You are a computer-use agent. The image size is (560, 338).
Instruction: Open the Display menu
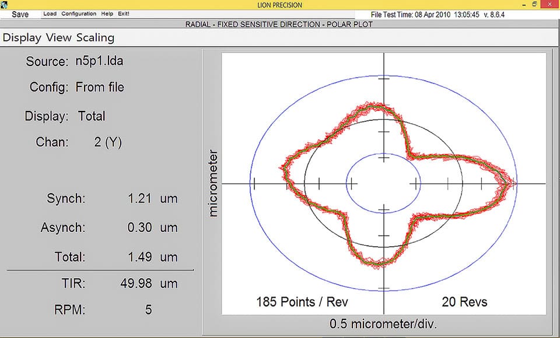click(x=22, y=37)
